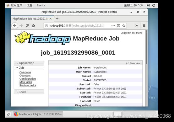This screenshot has height=122, width=174.
Task: Click the job_1619139299086_0001 heading
Action: [x=78, y=52]
